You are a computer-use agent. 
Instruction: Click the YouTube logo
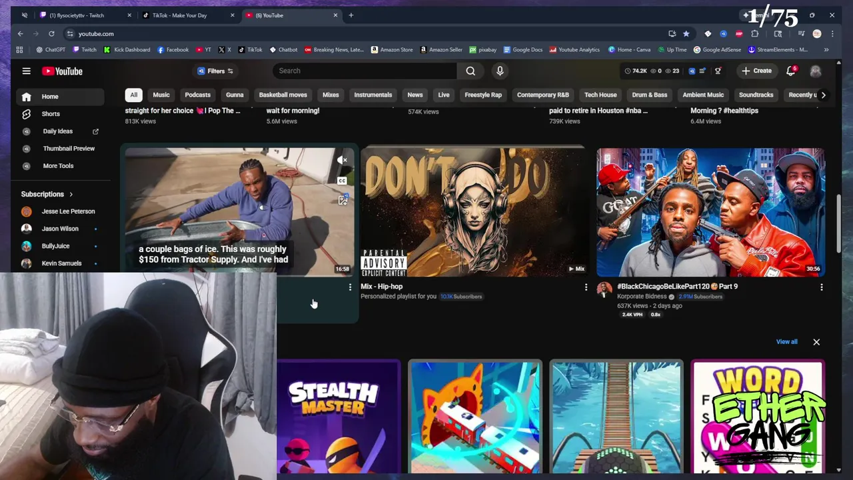62,71
